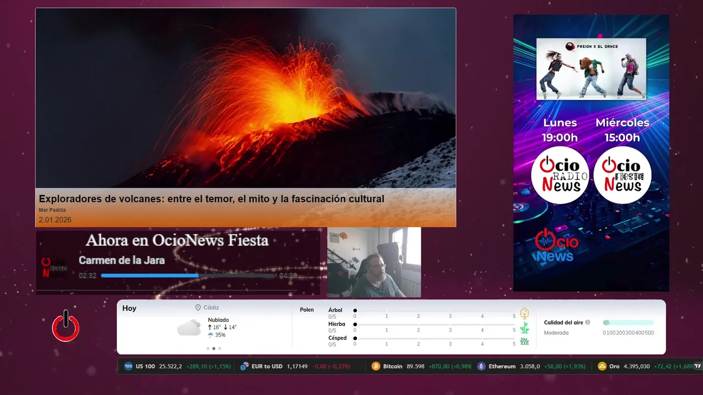
Task: Click the US 100 ticker entry
Action: click(177, 366)
